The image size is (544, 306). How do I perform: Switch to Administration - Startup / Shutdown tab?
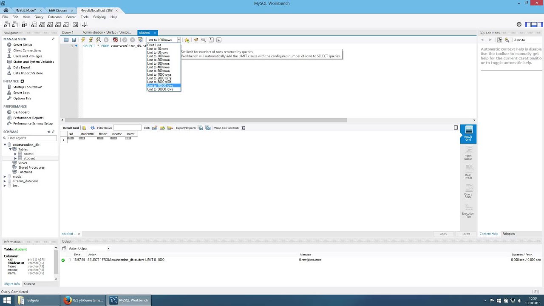coord(107,33)
